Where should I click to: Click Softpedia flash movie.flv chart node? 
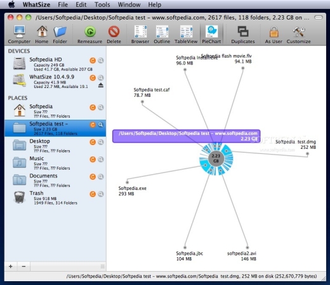click(243, 68)
